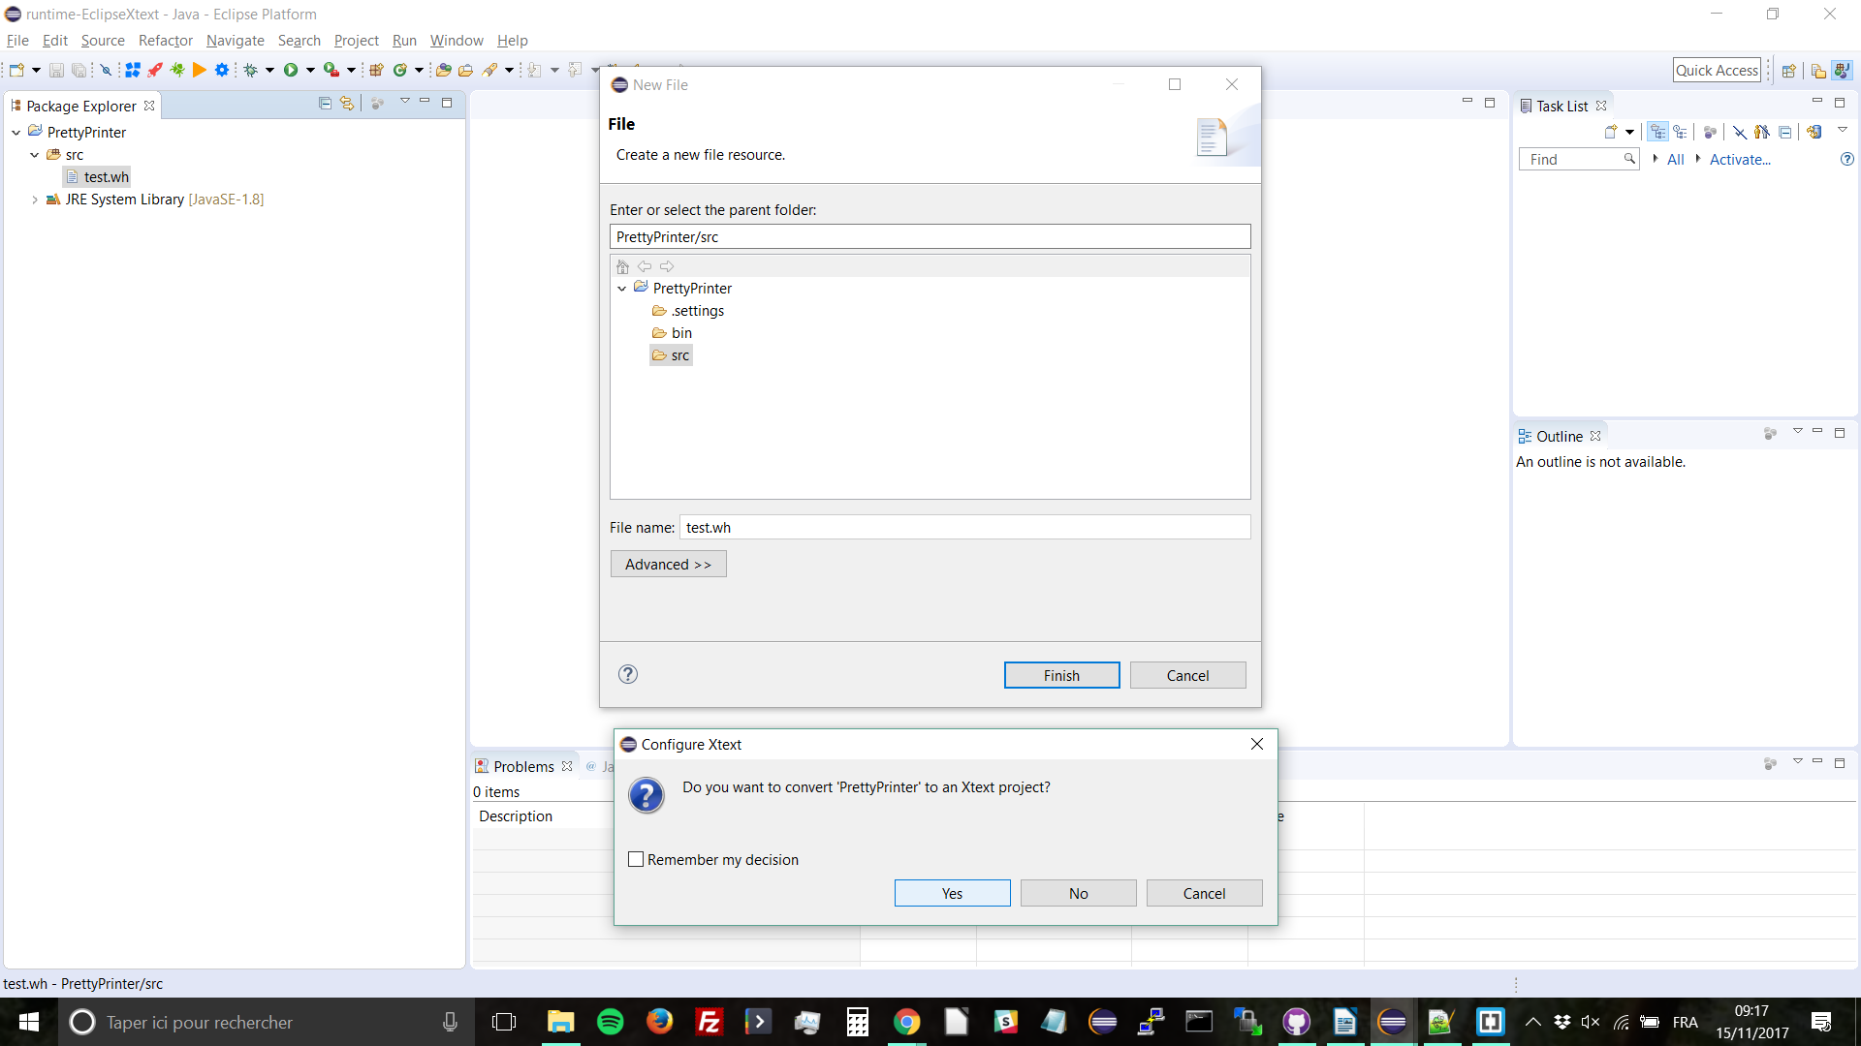Open the Refactor menu
Image resolution: width=1861 pixels, height=1046 pixels.
pyautogui.click(x=165, y=41)
